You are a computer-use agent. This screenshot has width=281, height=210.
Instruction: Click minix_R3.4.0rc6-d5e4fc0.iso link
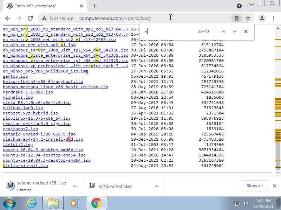coord(37,103)
